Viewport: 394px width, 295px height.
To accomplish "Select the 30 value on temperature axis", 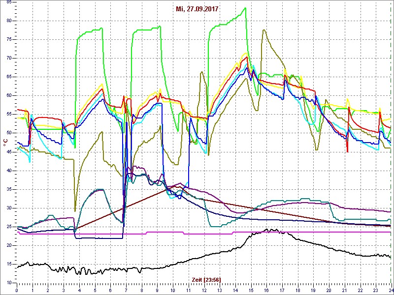I will click(8, 208).
